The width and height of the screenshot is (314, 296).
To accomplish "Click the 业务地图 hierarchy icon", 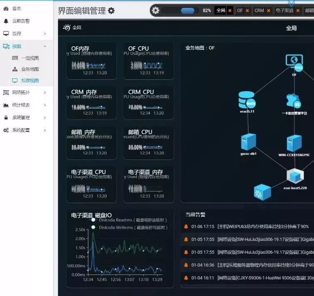I will pyautogui.click(x=15, y=69).
